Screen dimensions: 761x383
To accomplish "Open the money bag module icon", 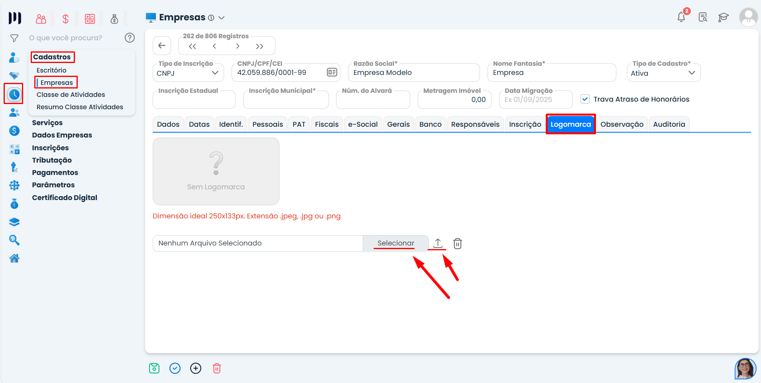I will point(114,19).
